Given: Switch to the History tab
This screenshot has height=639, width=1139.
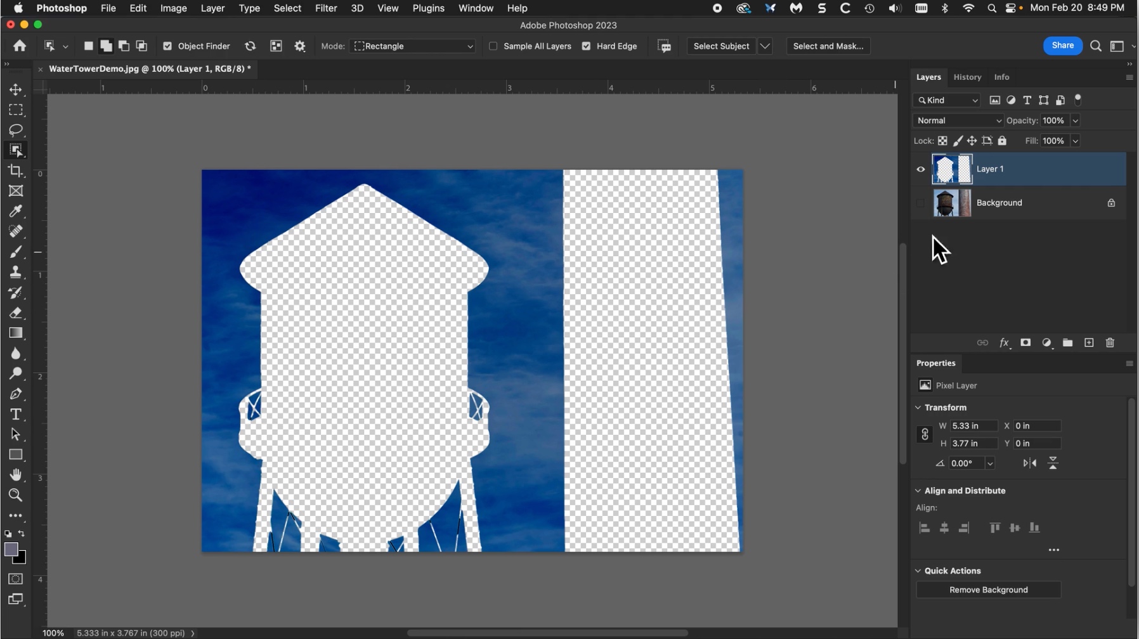Looking at the screenshot, I should click(967, 77).
